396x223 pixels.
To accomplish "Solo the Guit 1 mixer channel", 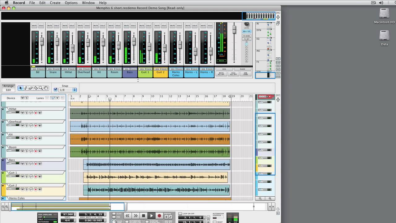I will 148,26.
